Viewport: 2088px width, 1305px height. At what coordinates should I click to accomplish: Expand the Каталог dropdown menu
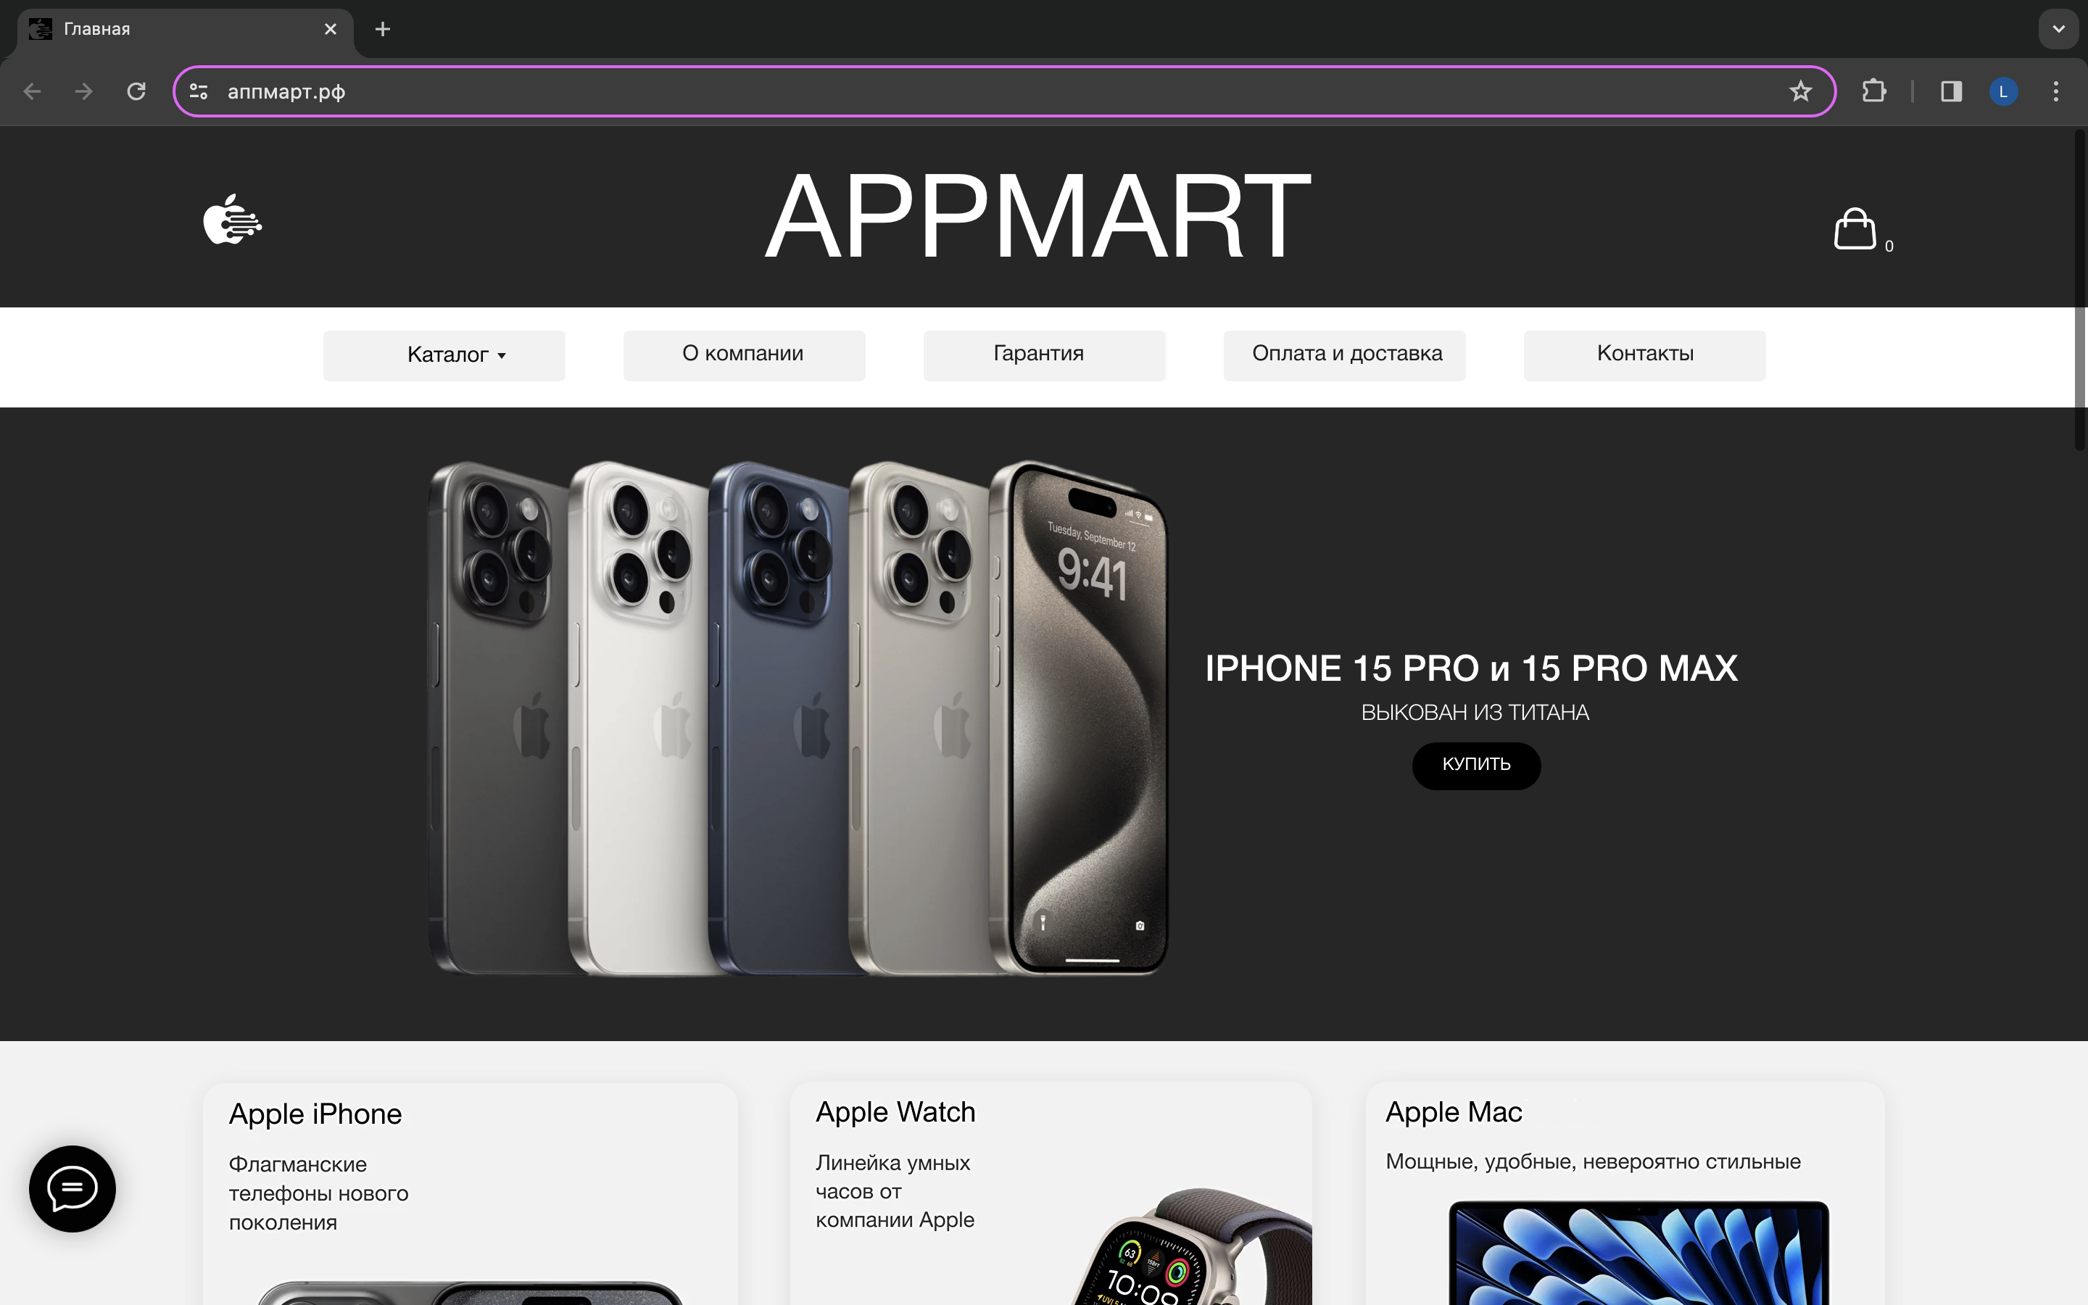[x=444, y=355]
